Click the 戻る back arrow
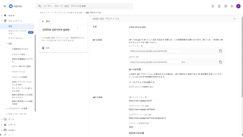Screen dimensions: 243x137 [x=43, y=22]
